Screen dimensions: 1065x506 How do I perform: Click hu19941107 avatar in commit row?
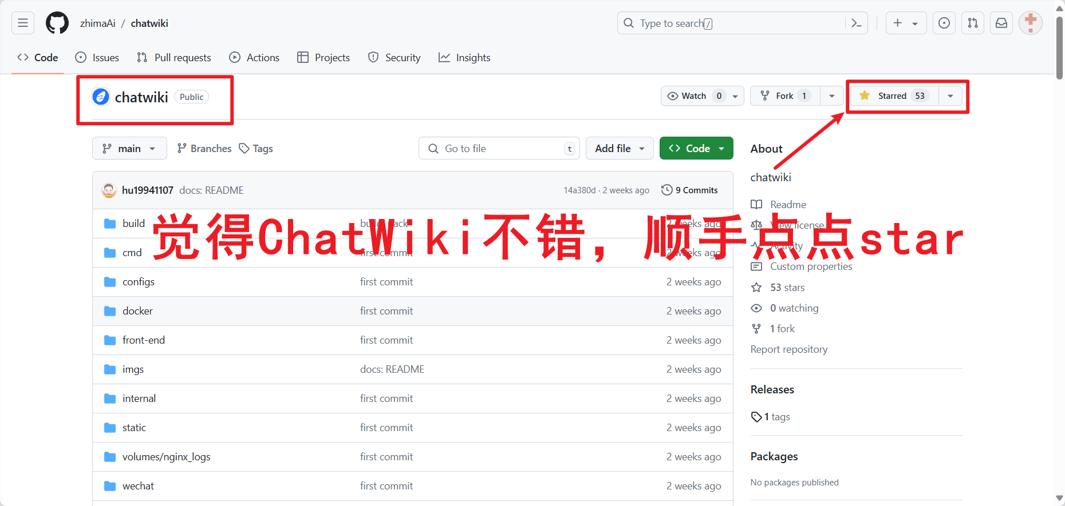[109, 190]
